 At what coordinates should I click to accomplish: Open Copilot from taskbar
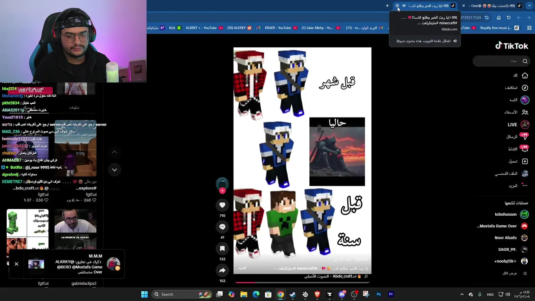point(232,294)
